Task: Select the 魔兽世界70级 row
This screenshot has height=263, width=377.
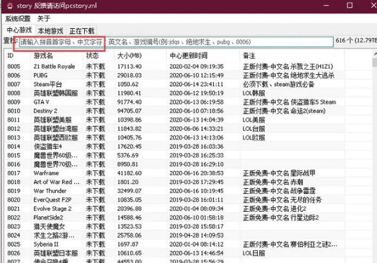Action: point(175,164)
